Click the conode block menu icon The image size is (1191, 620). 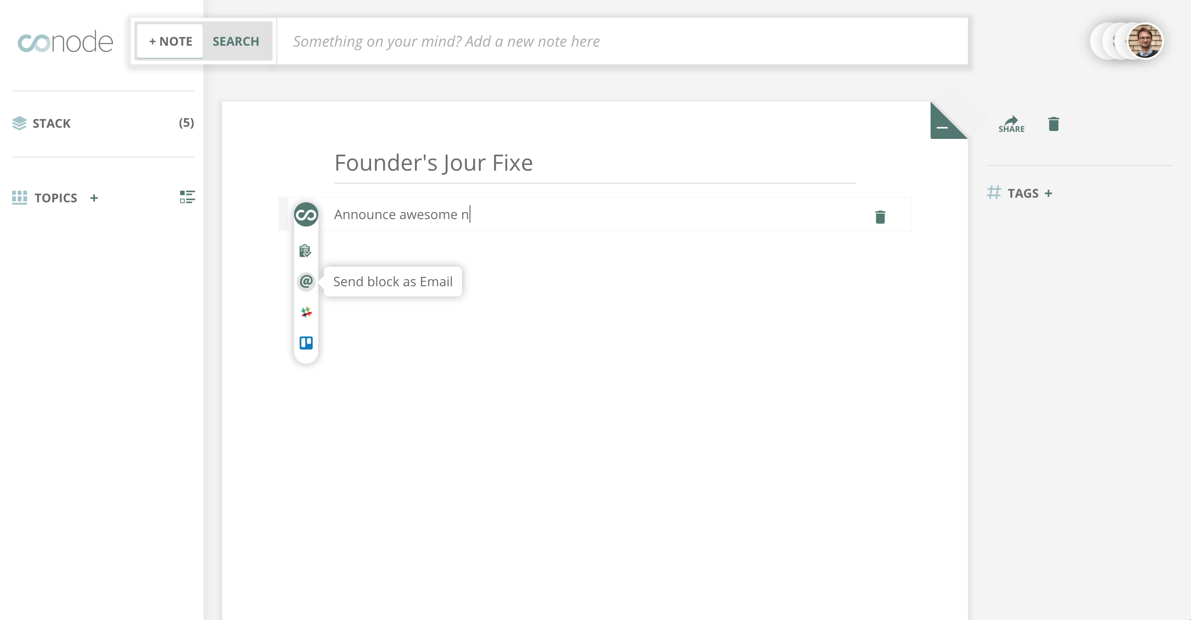[x=306, y=215]
